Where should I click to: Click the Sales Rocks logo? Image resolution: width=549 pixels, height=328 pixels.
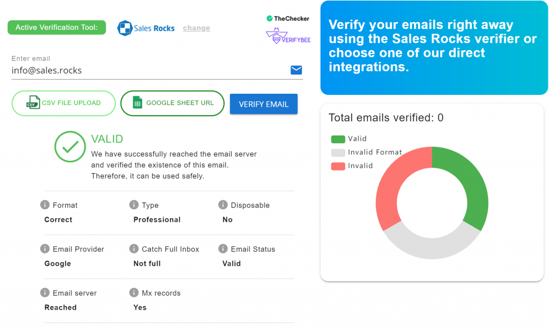tap(146, 28)
